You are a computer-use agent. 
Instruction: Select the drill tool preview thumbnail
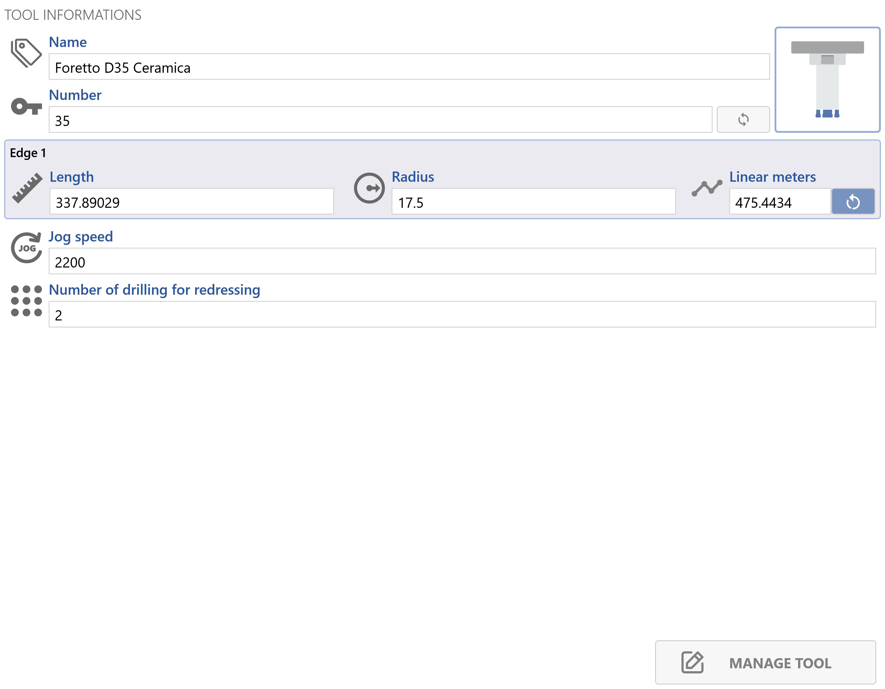click(x=828, y=80)
